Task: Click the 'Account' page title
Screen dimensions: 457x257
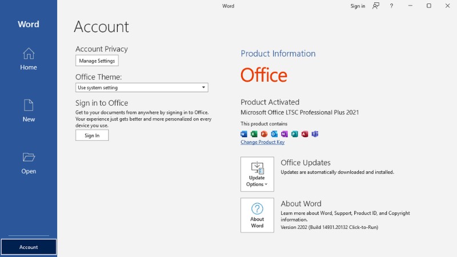Action: [101, 27]
